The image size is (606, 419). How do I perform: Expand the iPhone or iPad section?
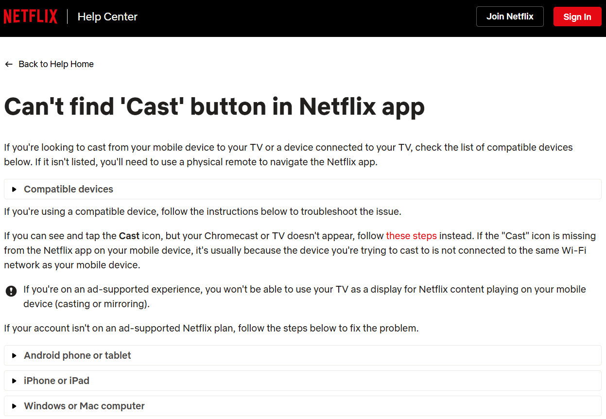pos(303,381)
